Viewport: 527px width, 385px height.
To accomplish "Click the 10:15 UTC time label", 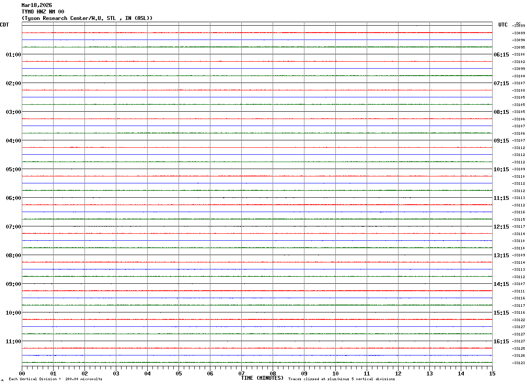I will click(x=501, y=169).
